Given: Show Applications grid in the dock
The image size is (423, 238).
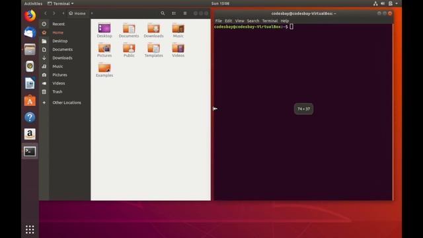Looking at the screenshot, I should tap(30, 229).
